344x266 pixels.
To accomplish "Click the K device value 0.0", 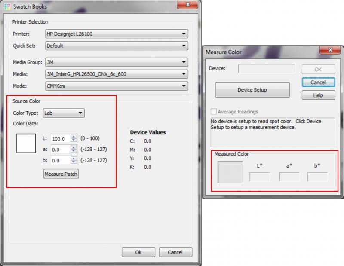I will coord(147,167).
